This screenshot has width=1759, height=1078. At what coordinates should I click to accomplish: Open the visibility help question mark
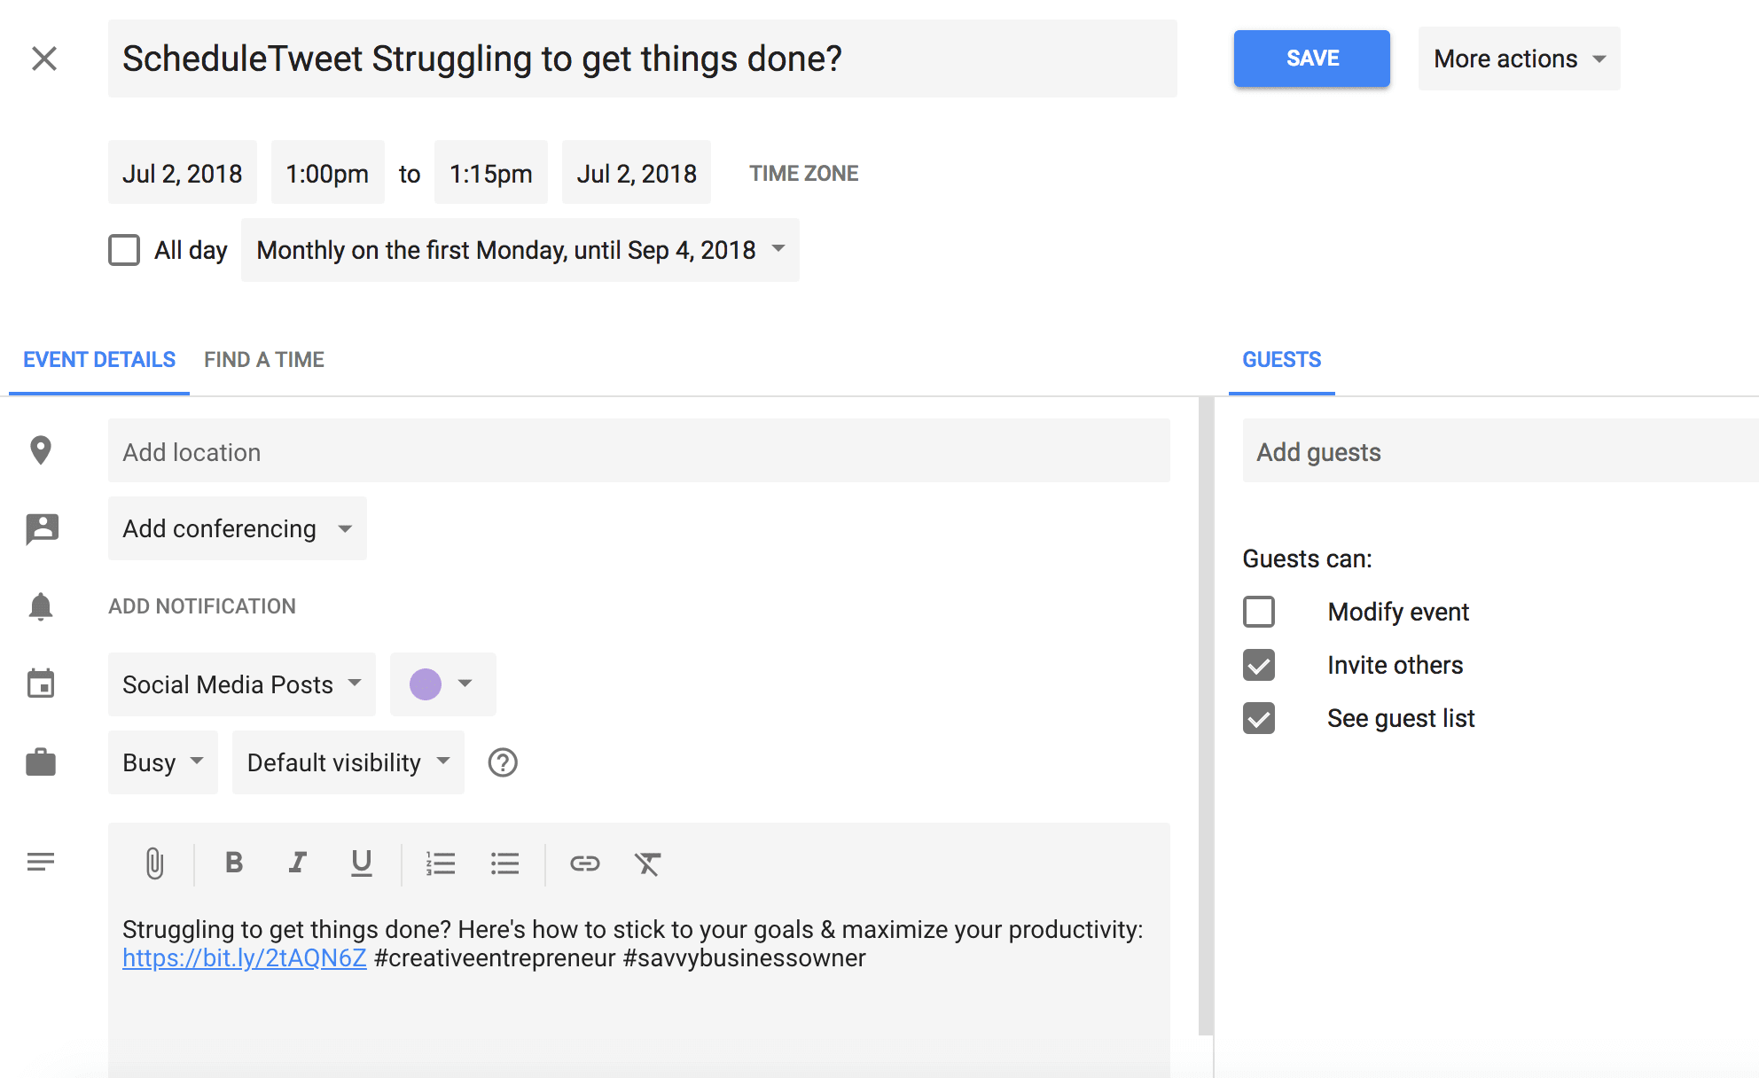coord(503,762)
